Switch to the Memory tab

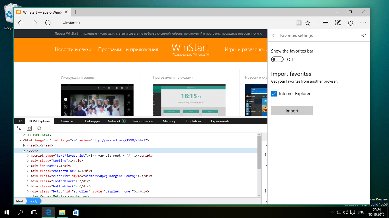tap(169, 121)
